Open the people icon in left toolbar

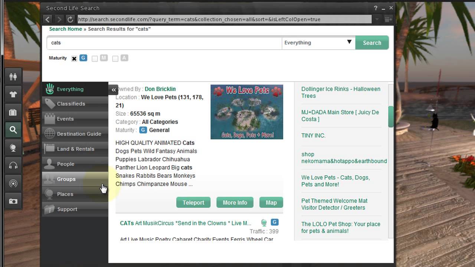pyautogui.click(x=13, y=77)
